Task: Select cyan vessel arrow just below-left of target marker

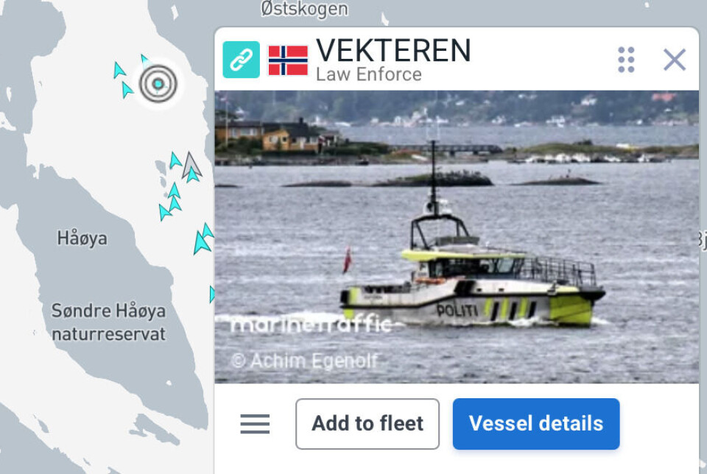Action: click(127, 90)
